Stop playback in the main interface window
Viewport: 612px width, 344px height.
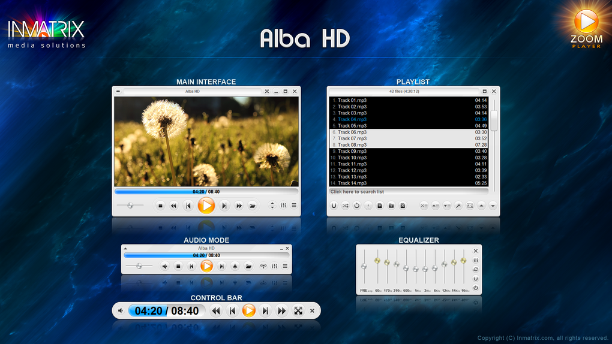[160, 206]
